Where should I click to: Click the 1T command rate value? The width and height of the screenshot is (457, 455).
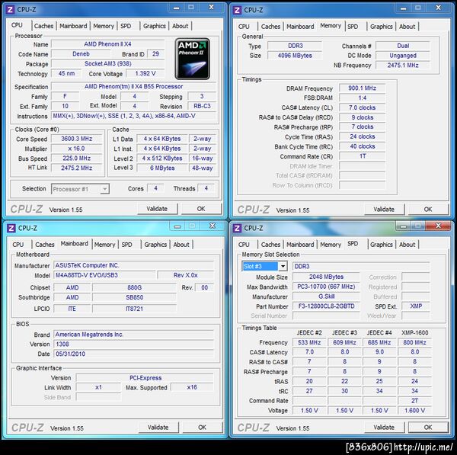pyautogui.click(x=362, y=156)
